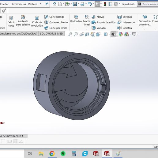158x158 pixels.
Task: Open File Properties list icon
Action: tap(110, 4)
